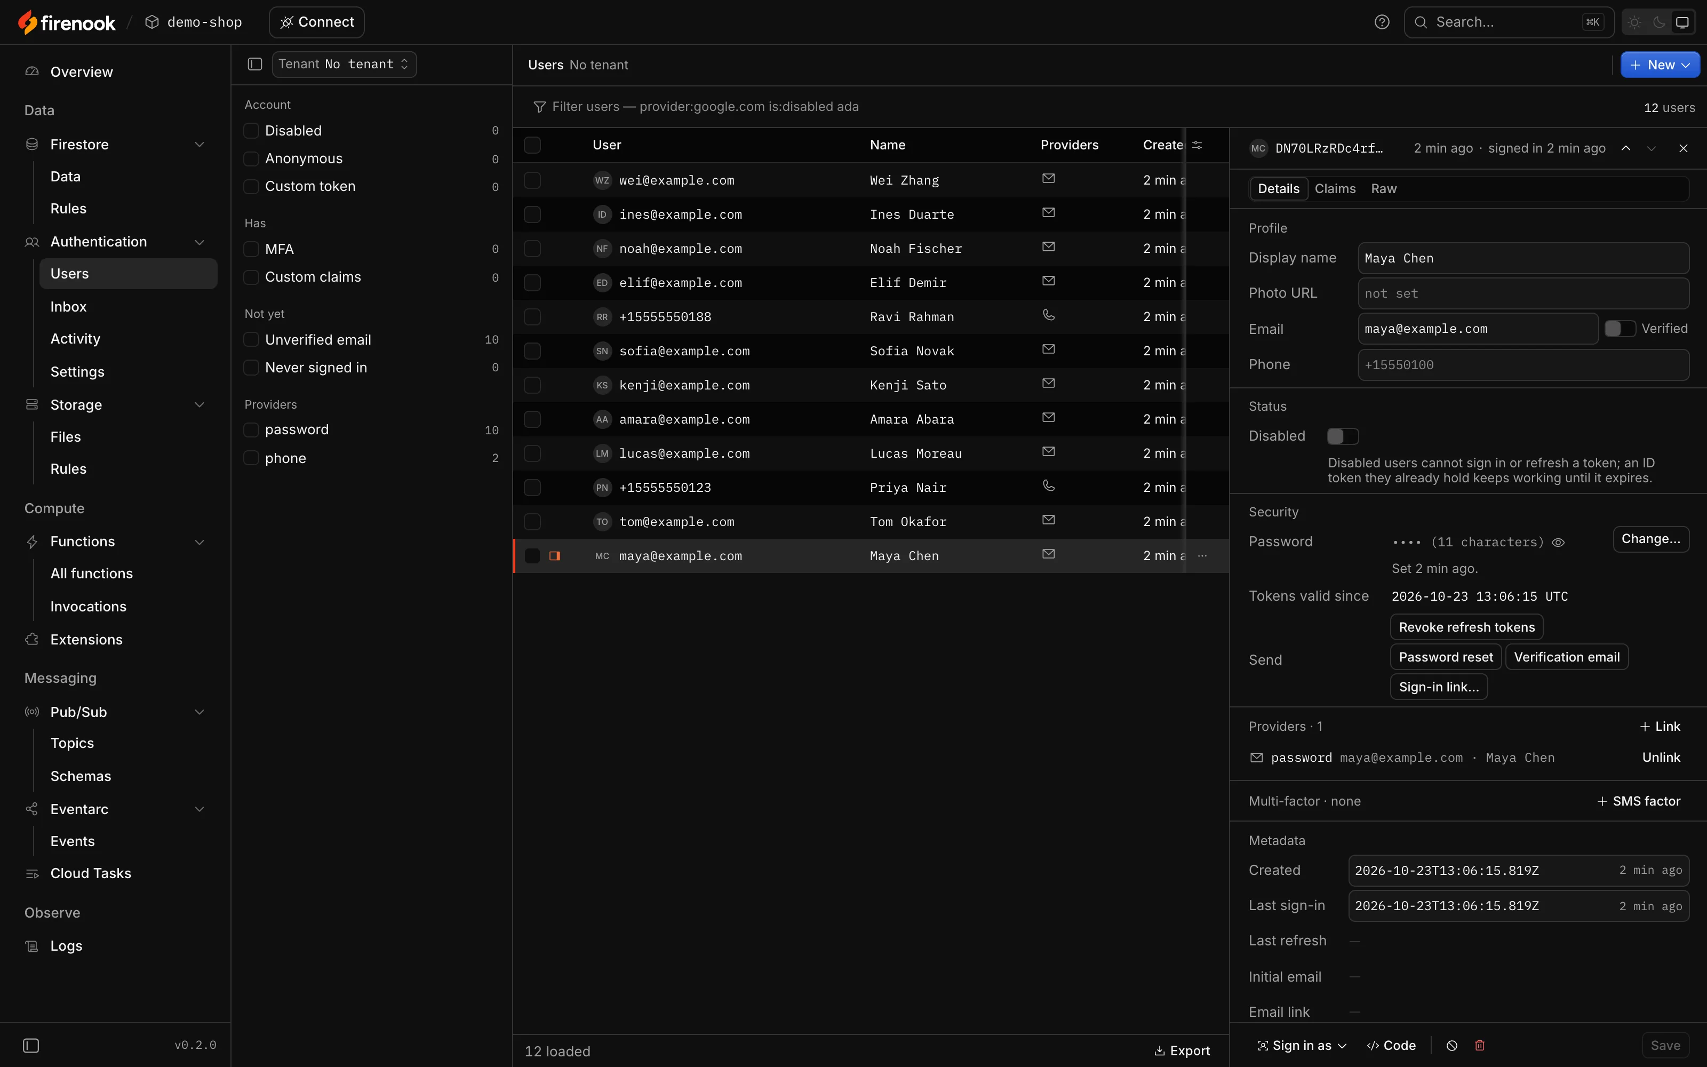Collapse the Firestore section

point(200,145)
